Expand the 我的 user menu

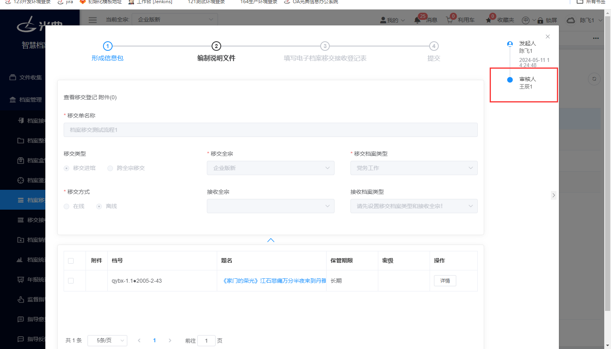point(392,20)
